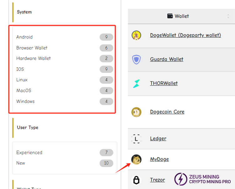This screenshot has width=235, height=189.
Task: Click the Trezor lock icon
Action: (x=136, y=180)
